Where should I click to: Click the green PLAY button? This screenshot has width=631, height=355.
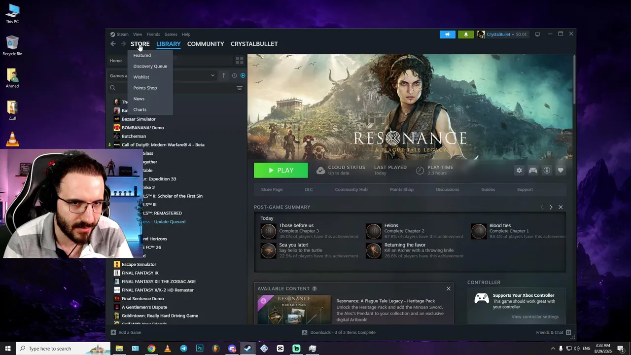[x=281, y=170]
